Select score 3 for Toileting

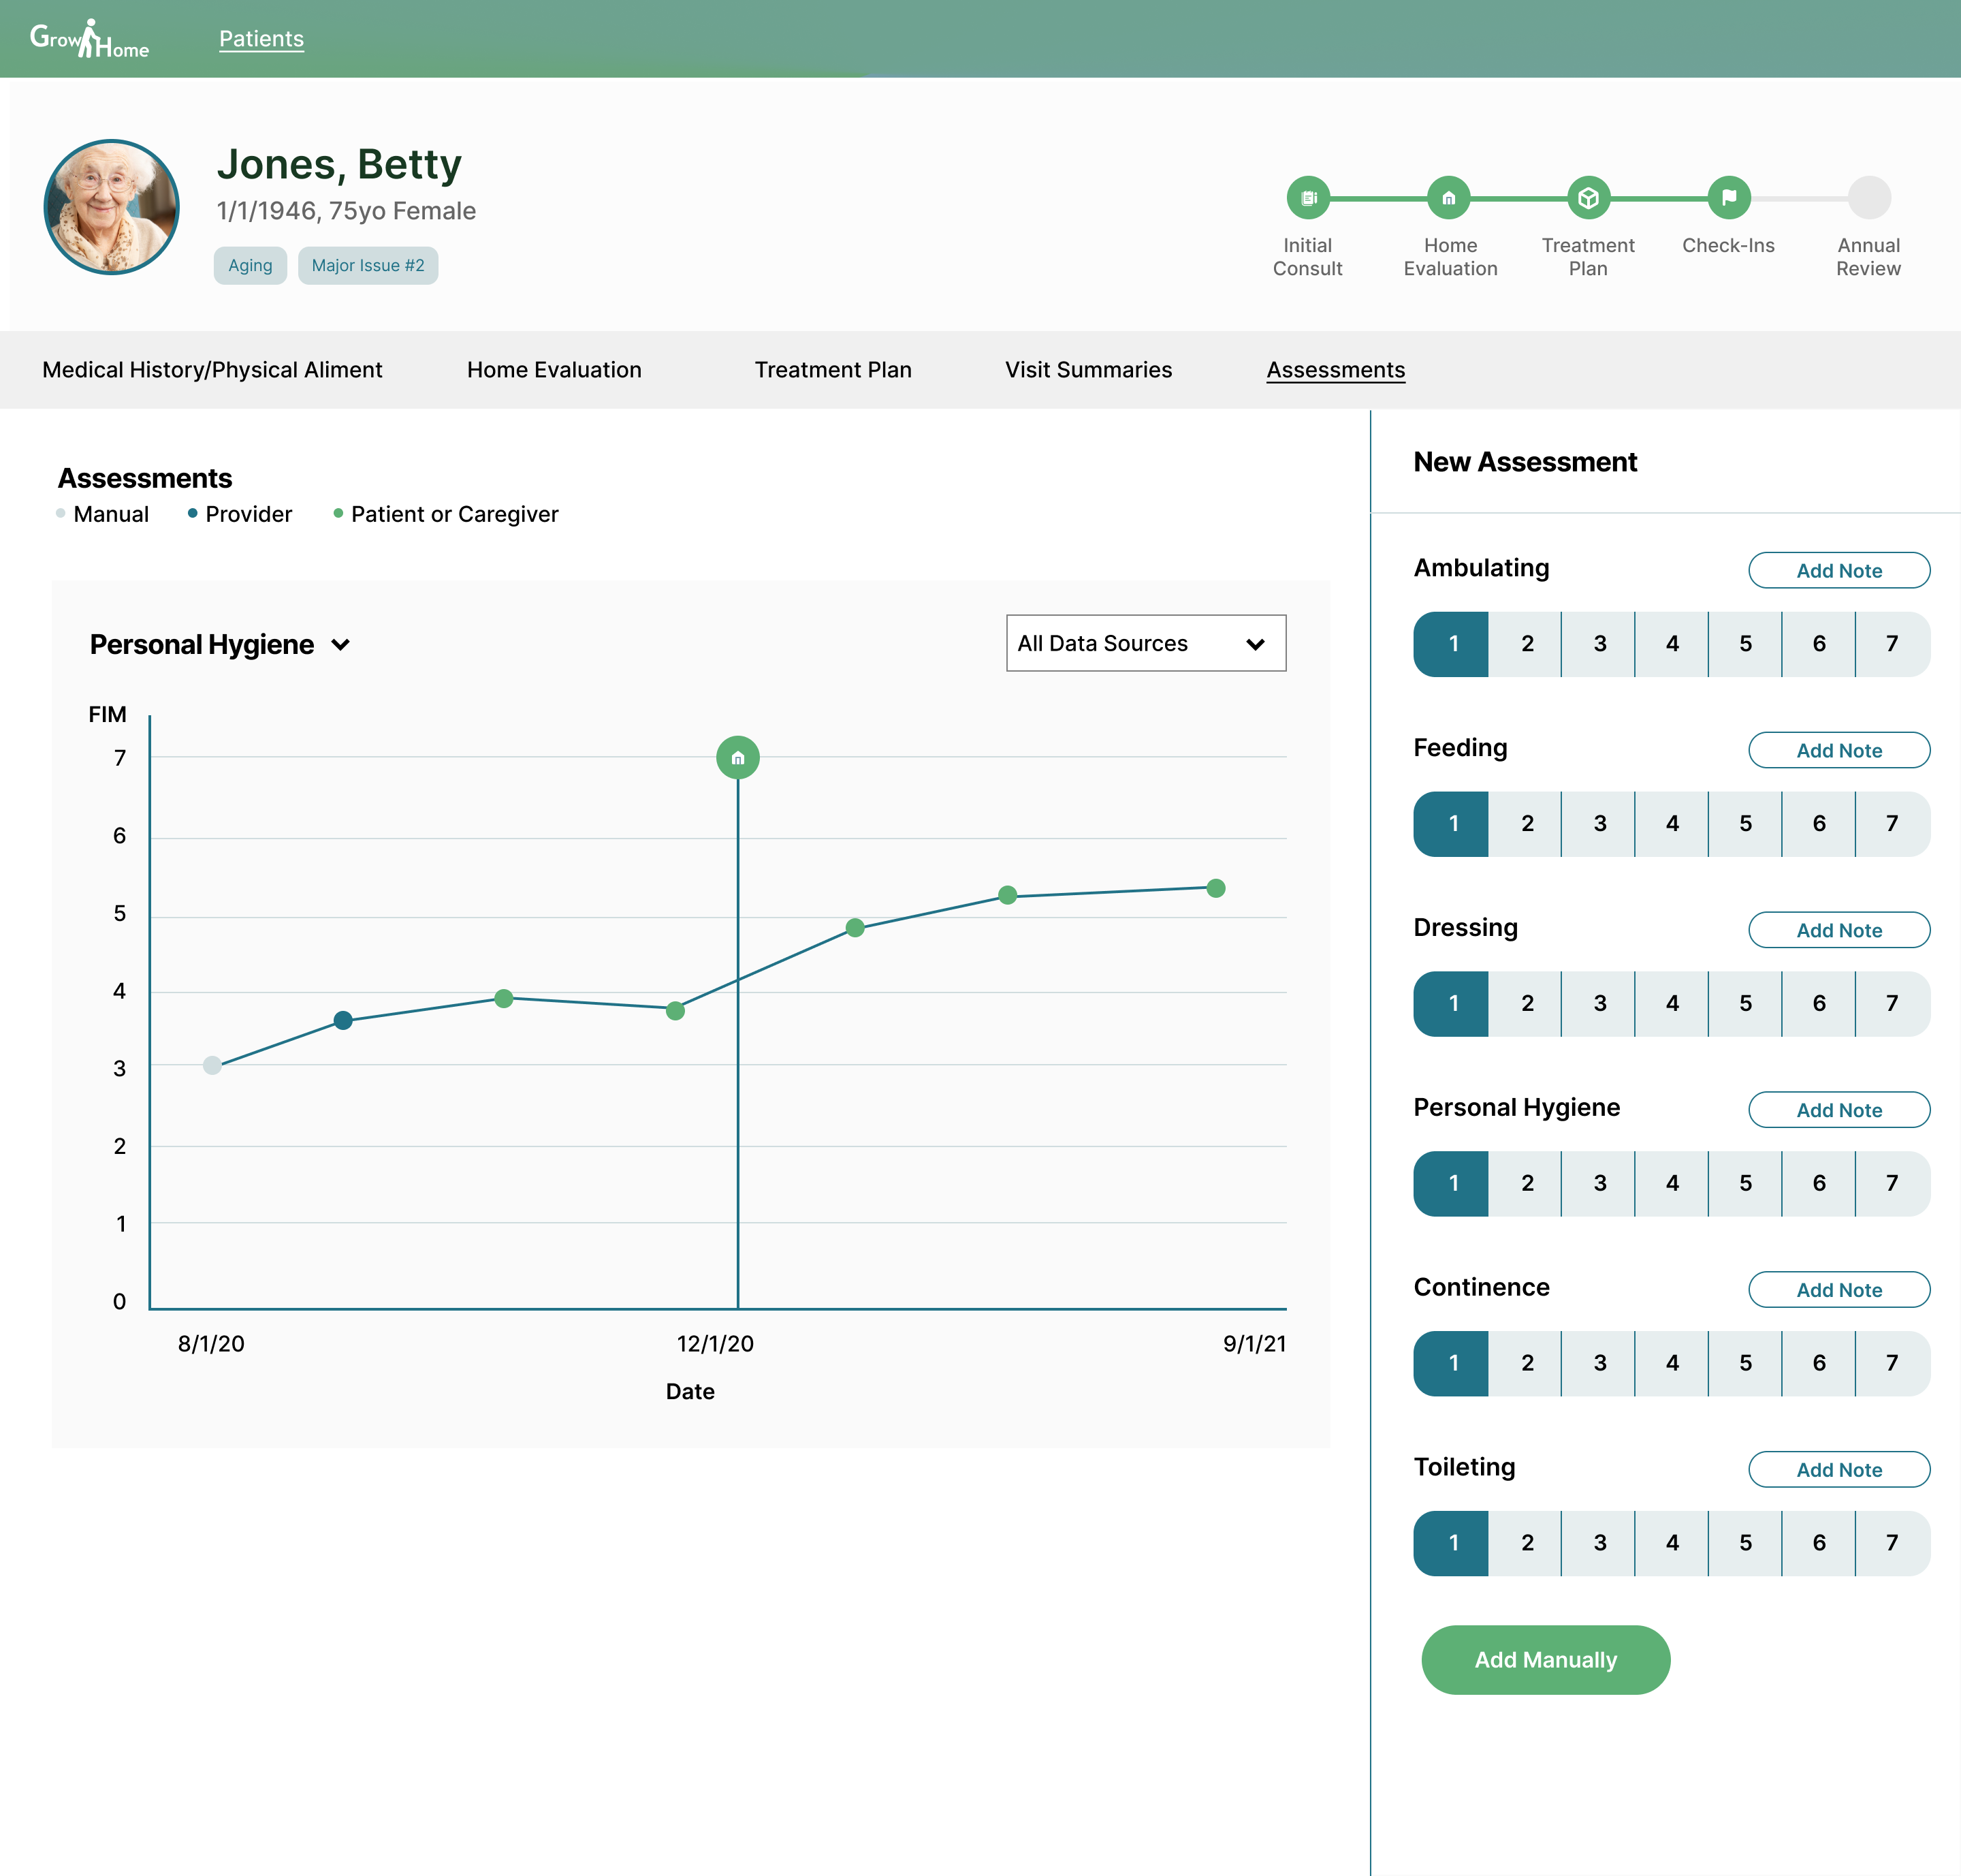[x=1599, y=1543]
